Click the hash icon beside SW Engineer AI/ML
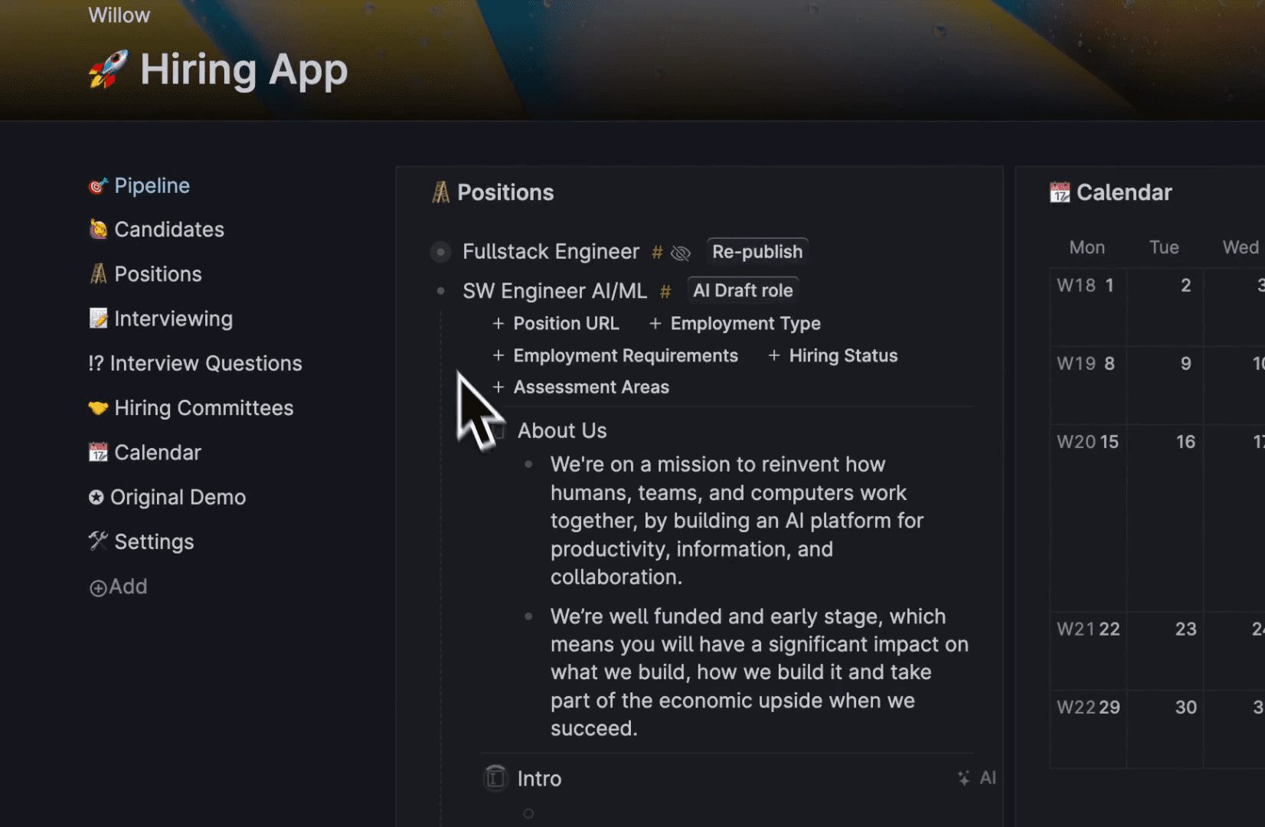This screenshot has width=1265, height=827. tap(665, 292)
